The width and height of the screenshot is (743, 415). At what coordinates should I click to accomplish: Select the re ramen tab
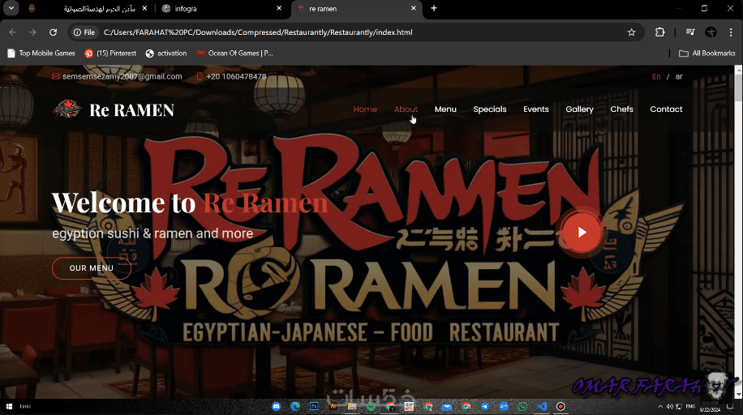click(x=356, y=9)
